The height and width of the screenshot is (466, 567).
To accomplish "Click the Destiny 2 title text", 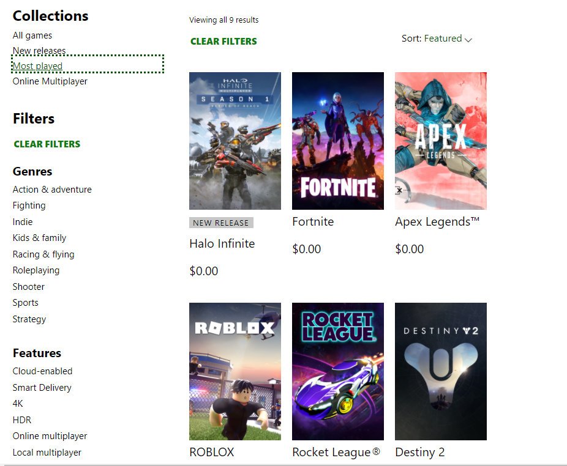I will coord(420,453).
